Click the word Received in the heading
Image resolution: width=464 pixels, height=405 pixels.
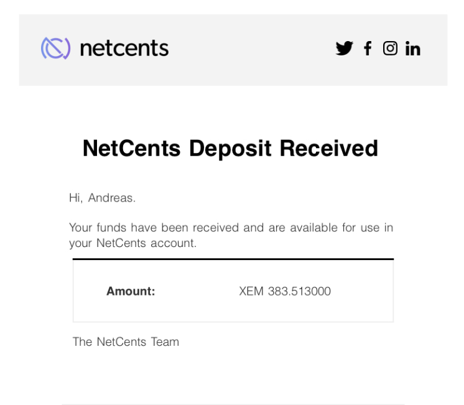pyautogui.click(x=328, y=149)
